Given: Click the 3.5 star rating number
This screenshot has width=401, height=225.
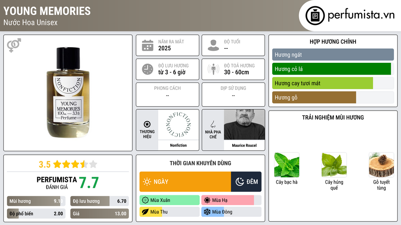Looking at the screenshot, I should 45,164.
